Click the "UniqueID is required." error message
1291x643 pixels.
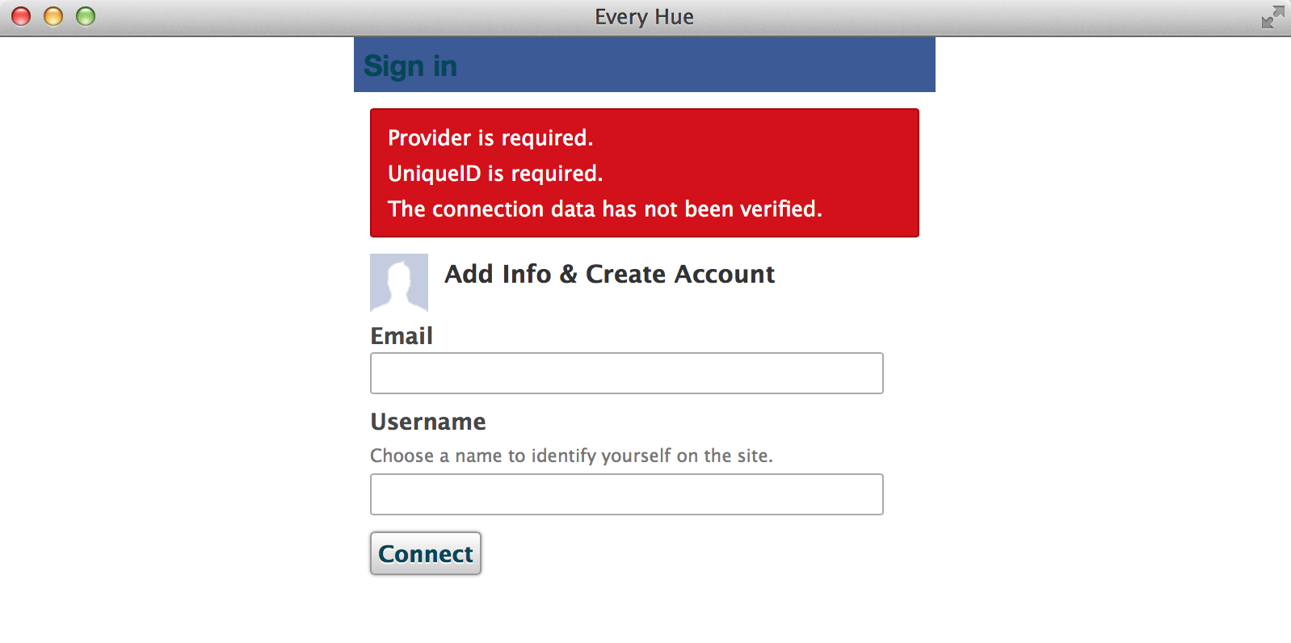click(495, 174)
